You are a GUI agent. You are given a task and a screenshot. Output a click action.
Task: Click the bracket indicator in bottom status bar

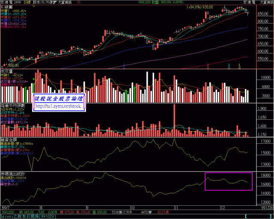point(258,216)
